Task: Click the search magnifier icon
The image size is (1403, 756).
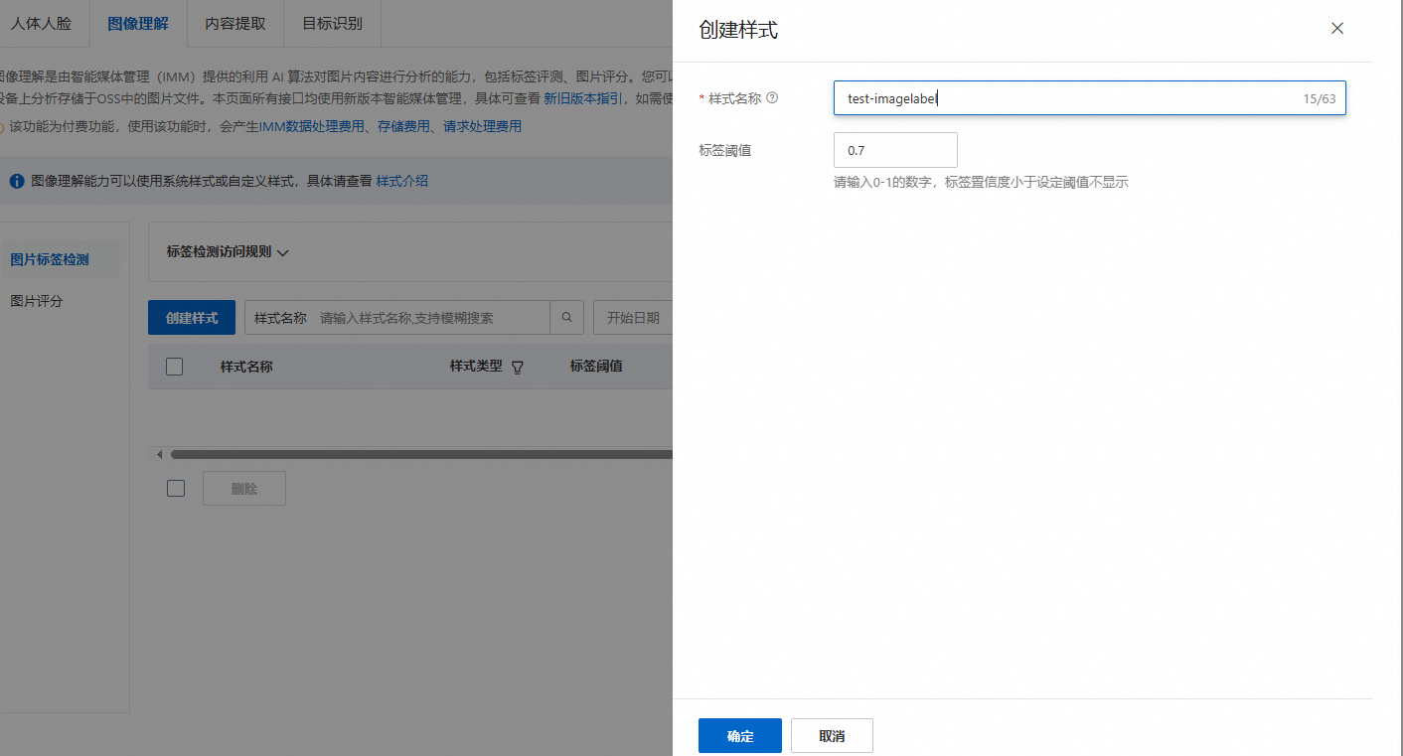Action: pyautogui.click(x=566, y=318)
